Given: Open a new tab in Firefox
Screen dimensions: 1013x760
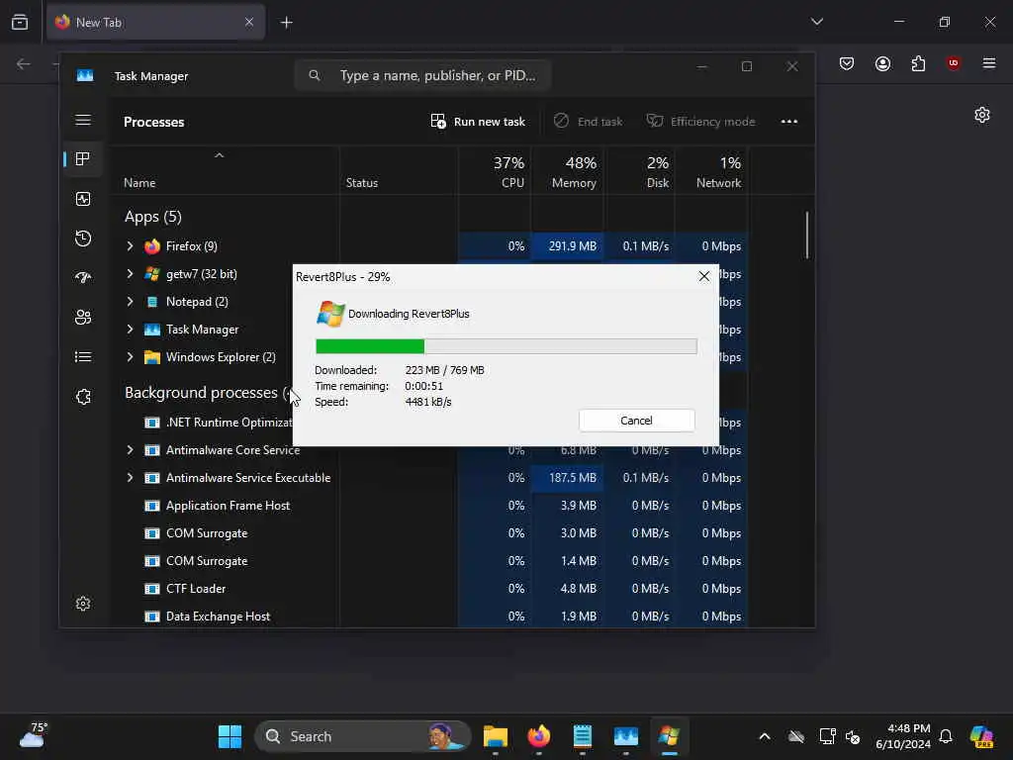Looking at the screenshot, I should click(x=286, y=23).
